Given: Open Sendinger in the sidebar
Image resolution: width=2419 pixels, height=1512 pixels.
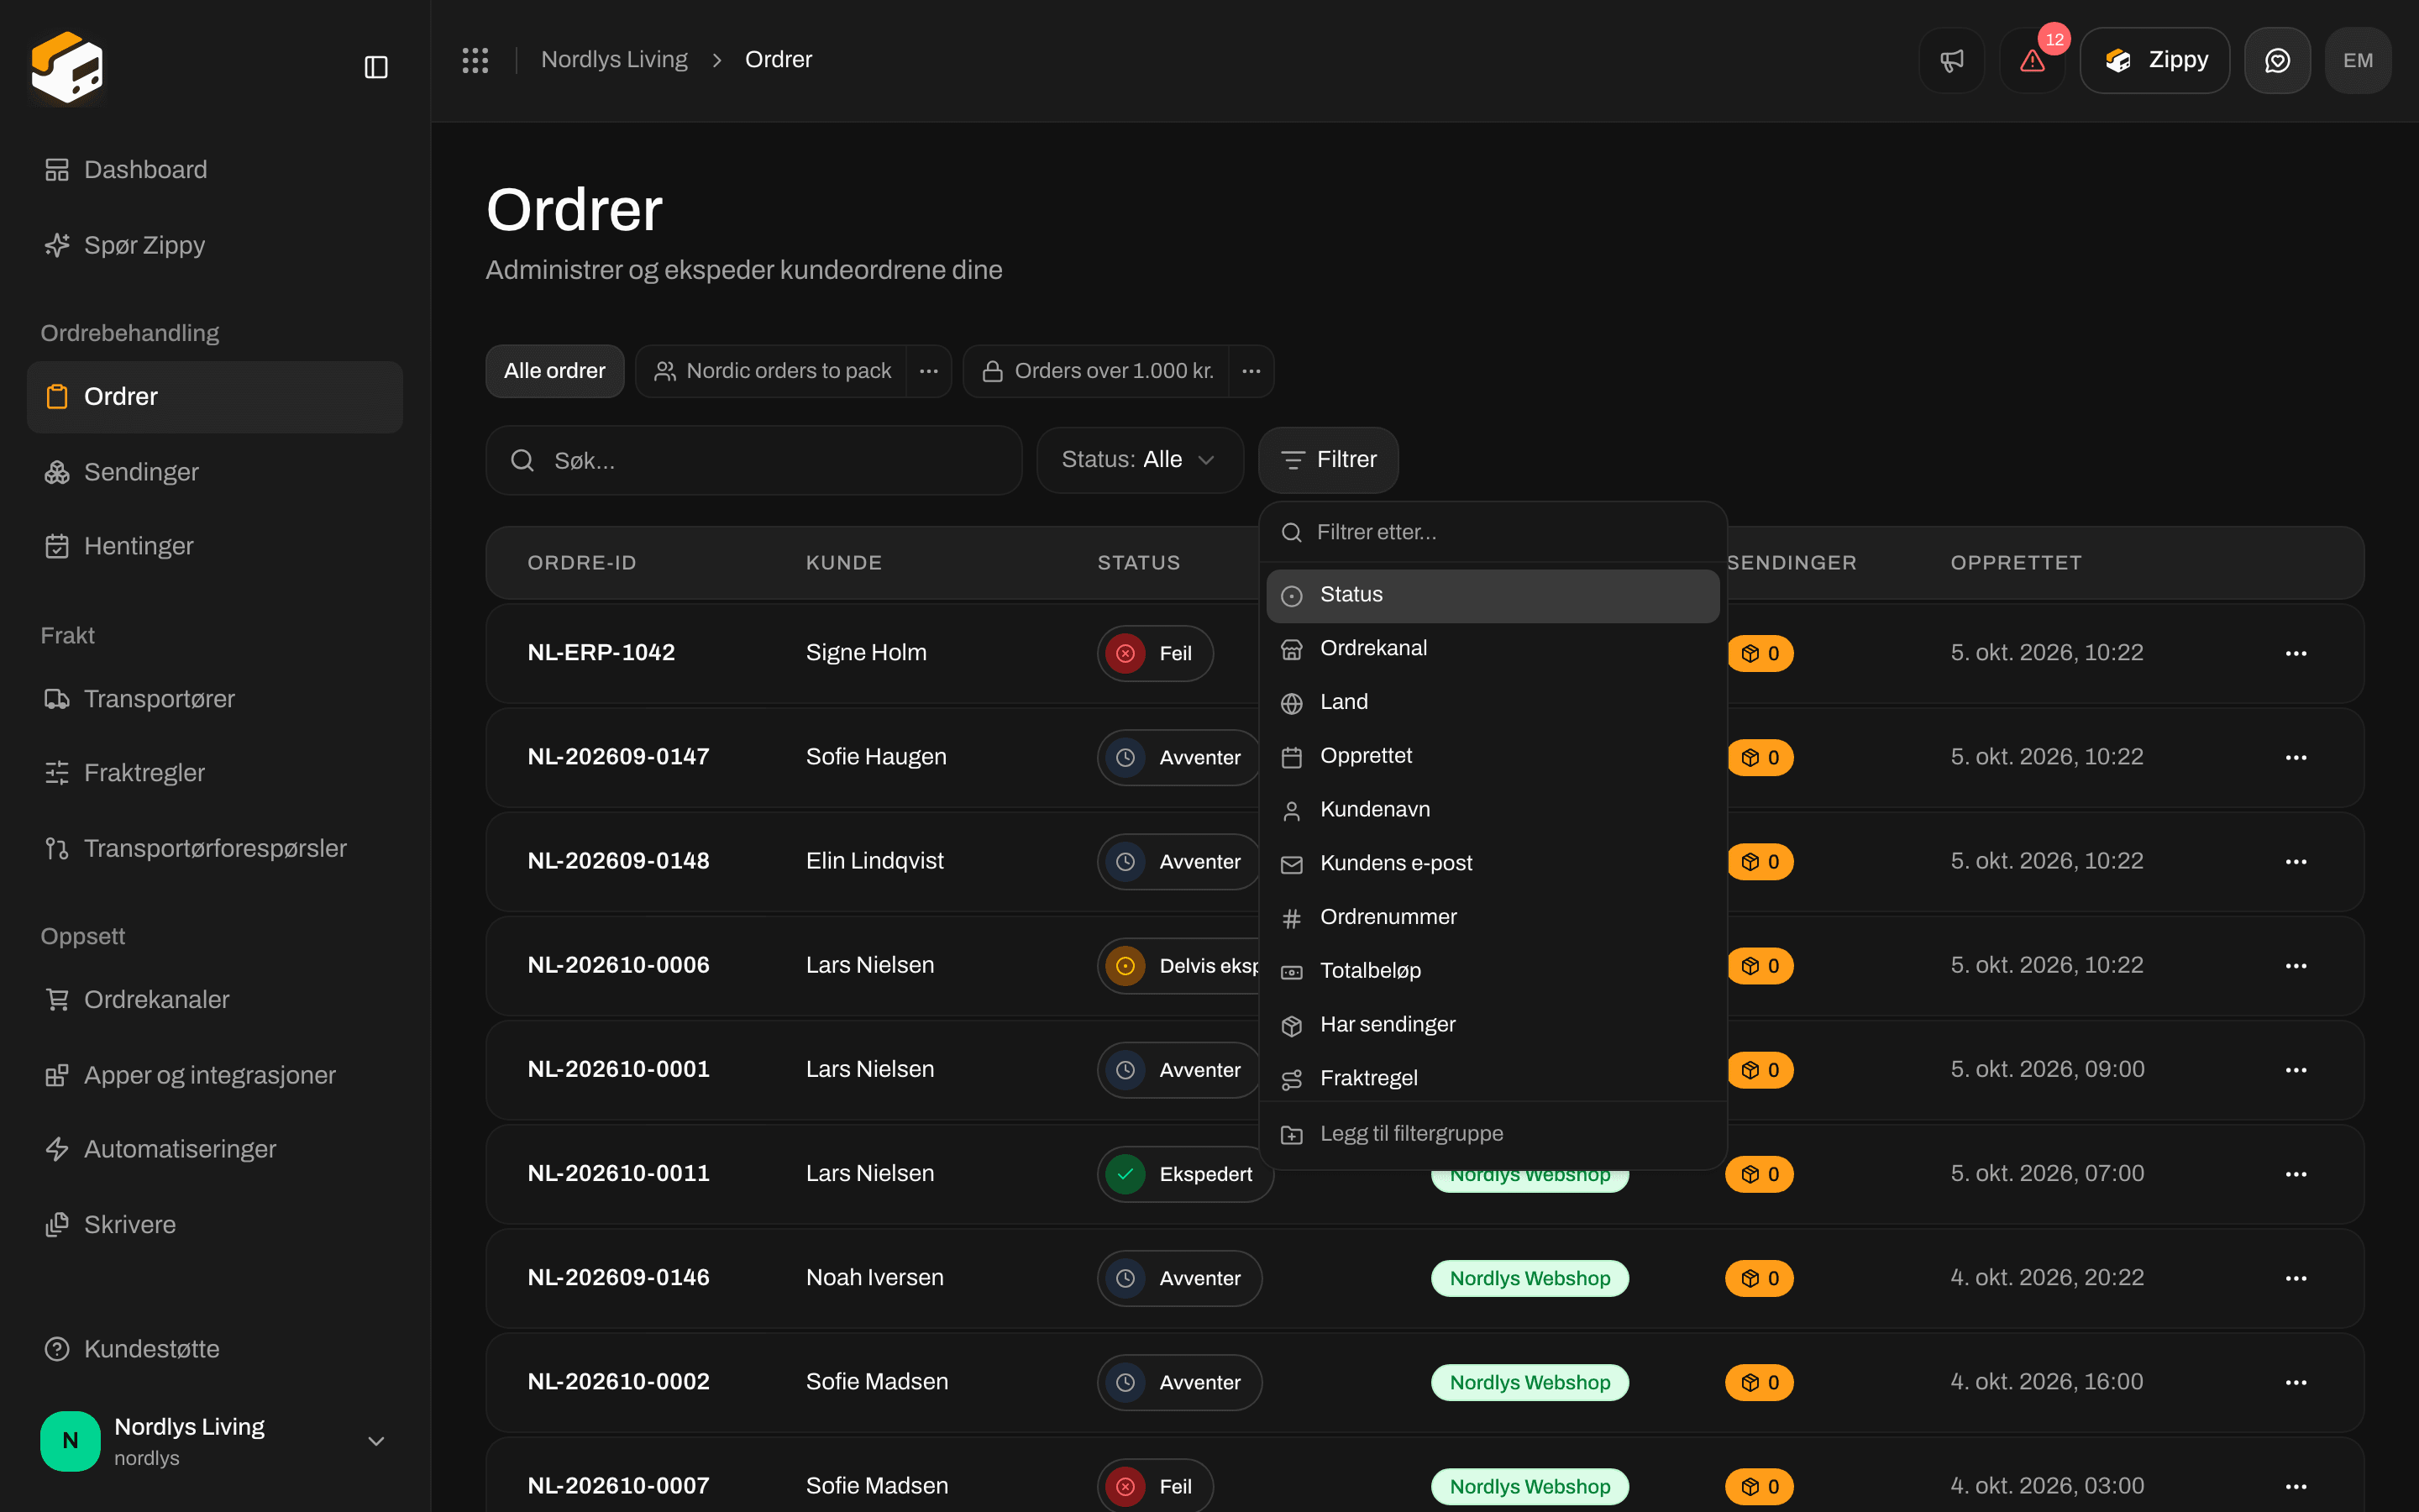Looking at the screenshot, I should [x=215, y=472].
